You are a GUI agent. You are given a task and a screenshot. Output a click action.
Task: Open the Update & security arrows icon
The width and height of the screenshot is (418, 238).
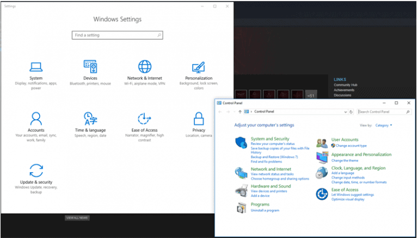[36, 171]
